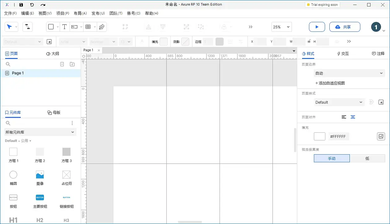The height and width of the screenshot is (224, 390).
Task: Click the Undo icon
Action: coord(32,4)
